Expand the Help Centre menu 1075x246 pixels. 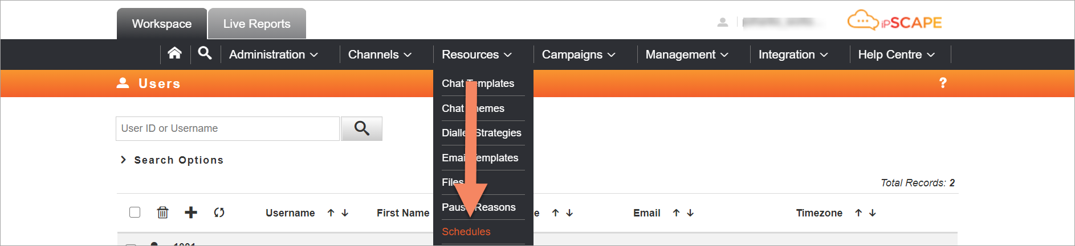pyautogui.click(x=897, y=55)
